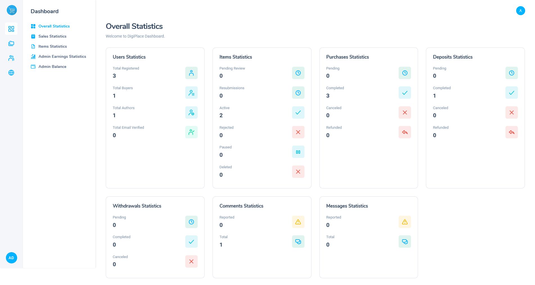Open the users icon in sidebar
535x285 pixels.
[x=11, y=58]
